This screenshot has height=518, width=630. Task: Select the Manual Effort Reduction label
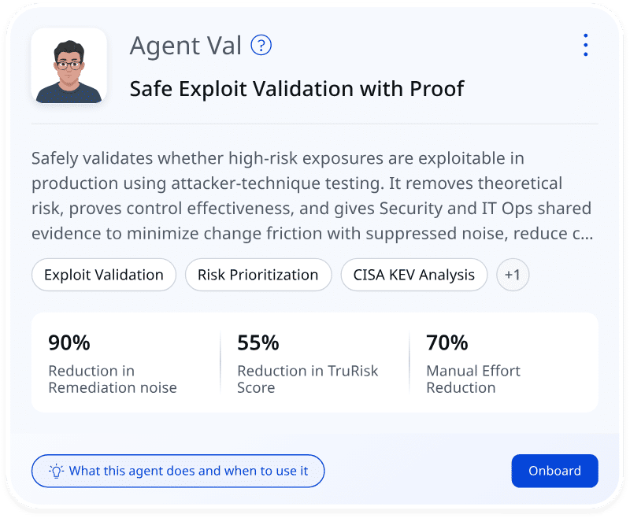tap(473, 379)
